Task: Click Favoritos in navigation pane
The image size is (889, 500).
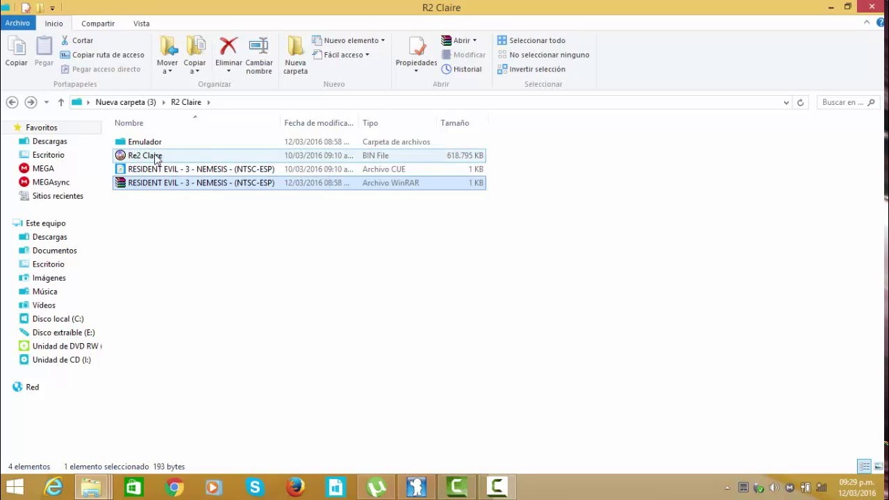Action: click(x=41, y=128)
